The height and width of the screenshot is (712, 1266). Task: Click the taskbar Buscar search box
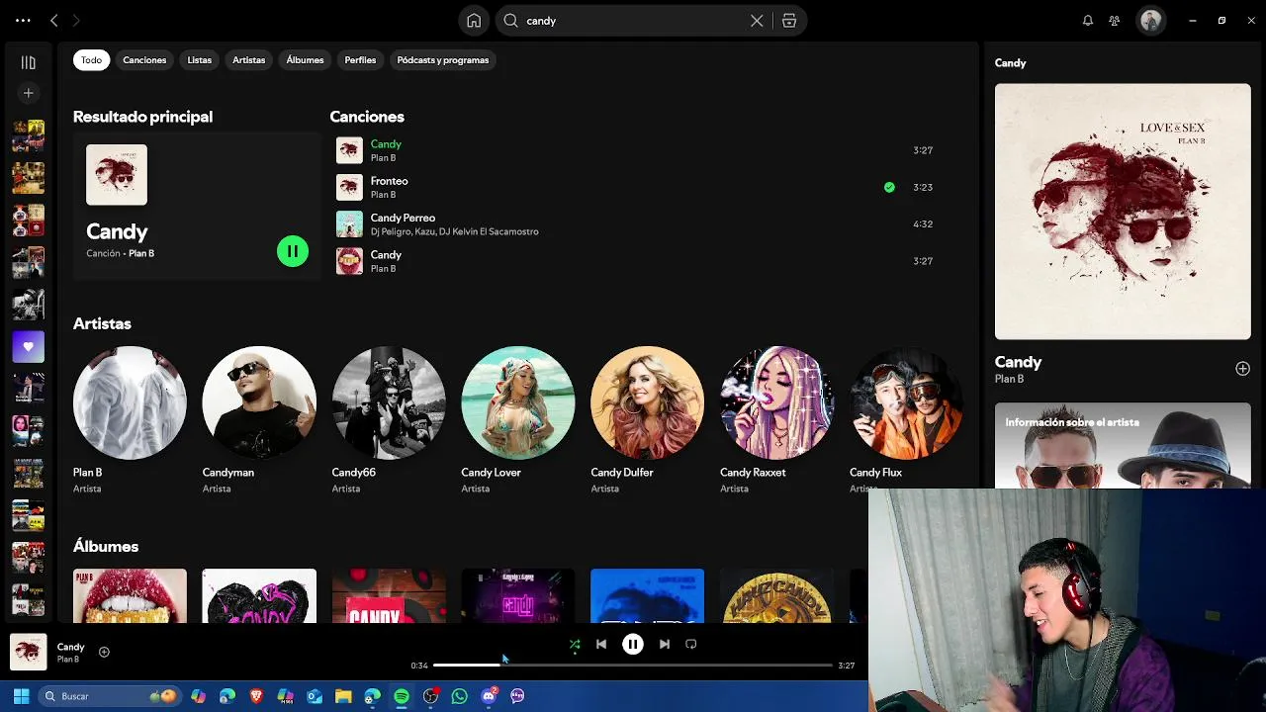tap(109, 696)
